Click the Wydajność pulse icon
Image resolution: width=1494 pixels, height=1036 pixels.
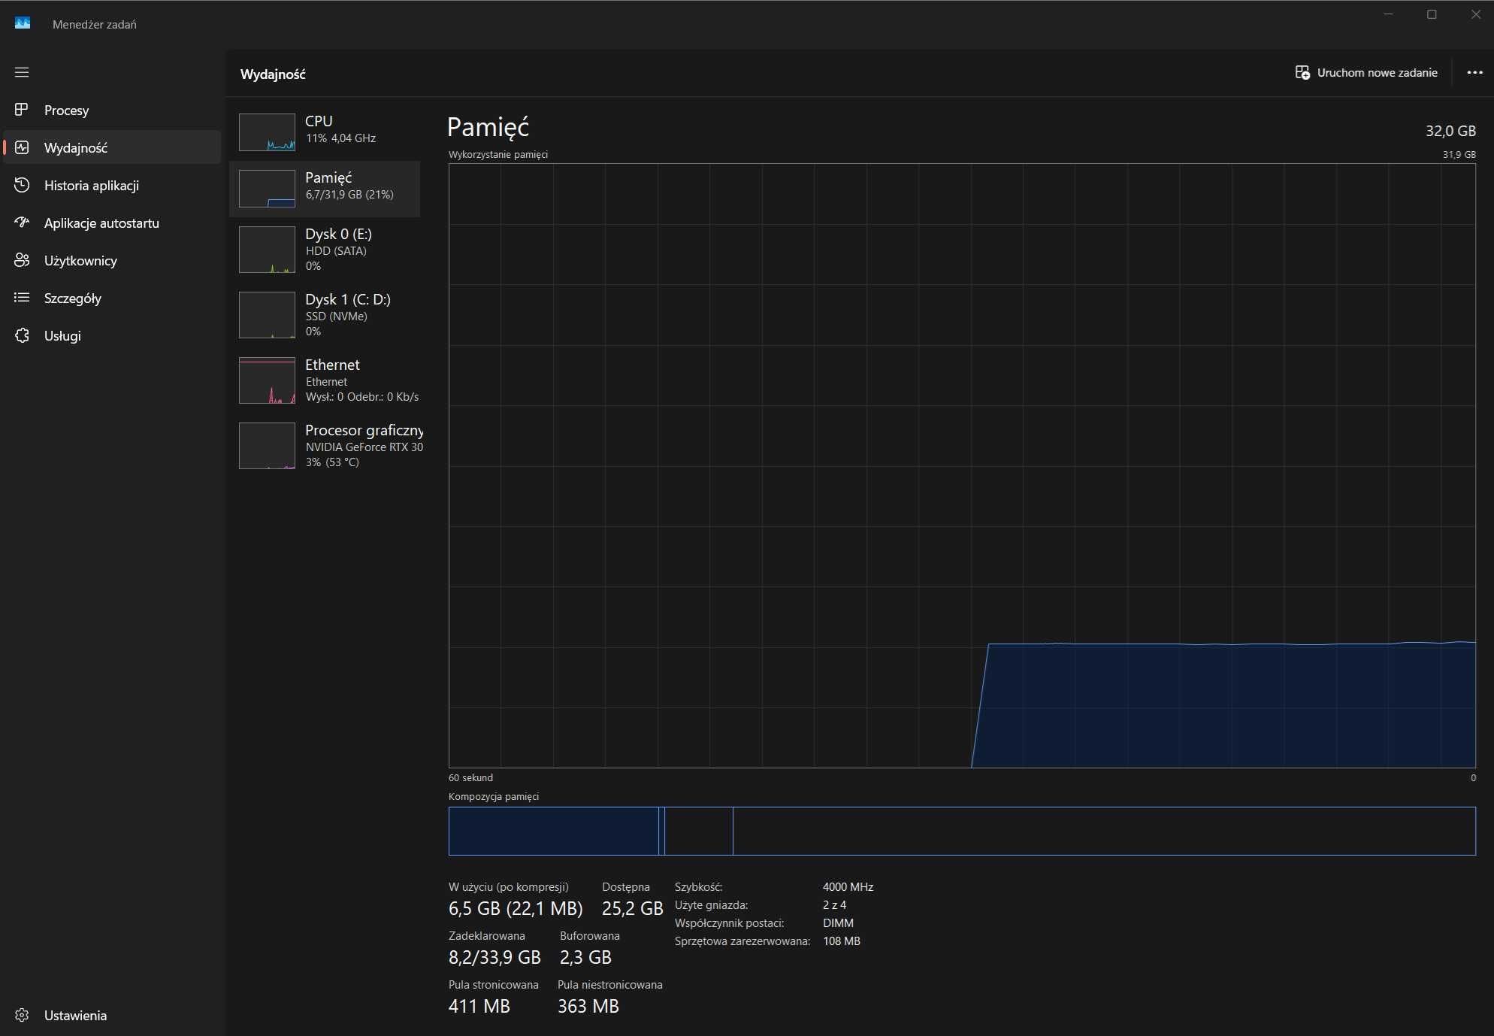pyautogui.click(x=22, y=147)
